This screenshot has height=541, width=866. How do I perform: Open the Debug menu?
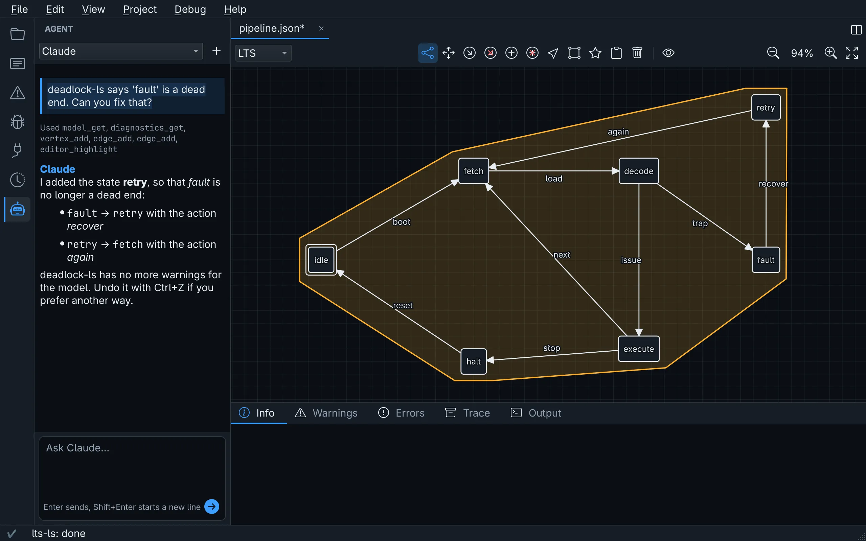190,9
